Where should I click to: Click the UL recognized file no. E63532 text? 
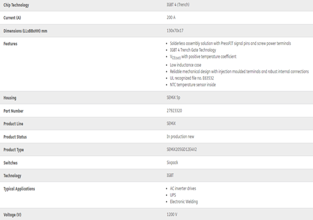pos(192,78)
